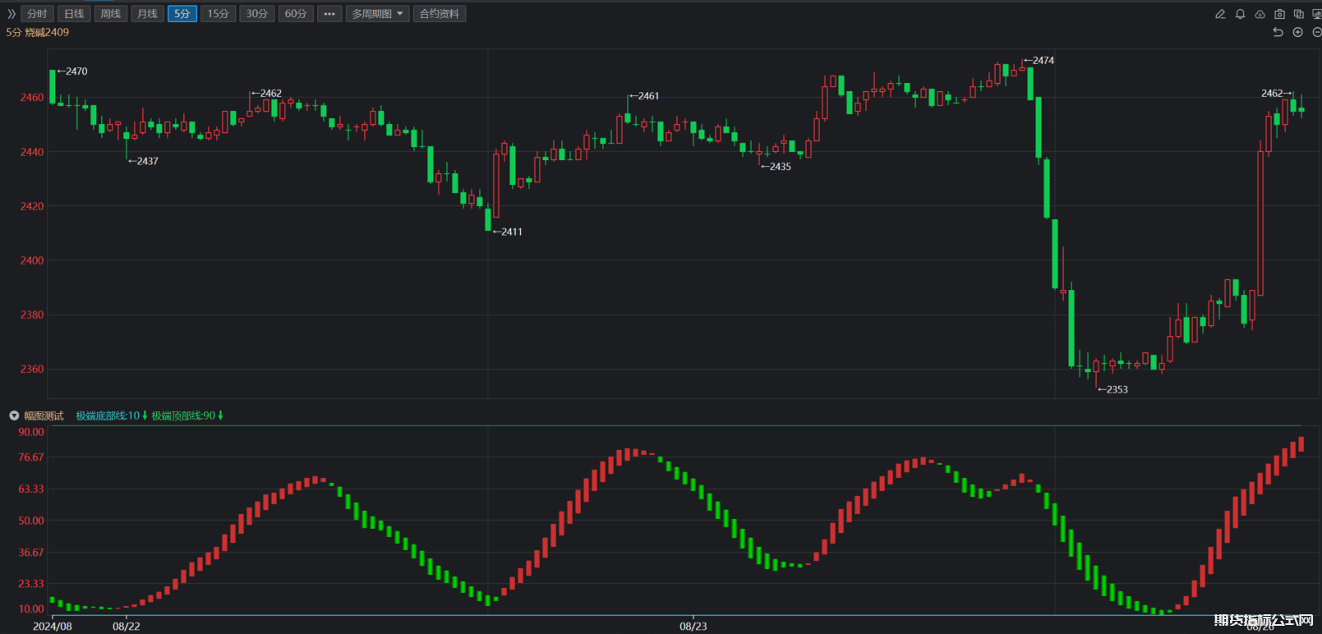Click the 2400 price axis label
Viewport: 1322px width, 634px height.
(x=32, y=260)
